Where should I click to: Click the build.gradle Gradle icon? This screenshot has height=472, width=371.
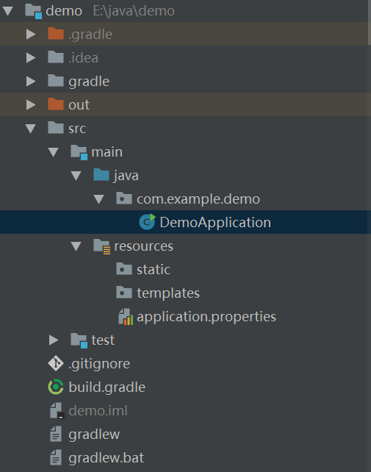[x=56, y=387]
